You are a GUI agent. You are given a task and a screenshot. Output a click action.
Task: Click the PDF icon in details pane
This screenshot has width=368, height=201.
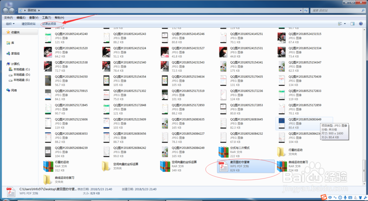click(10, 191)
